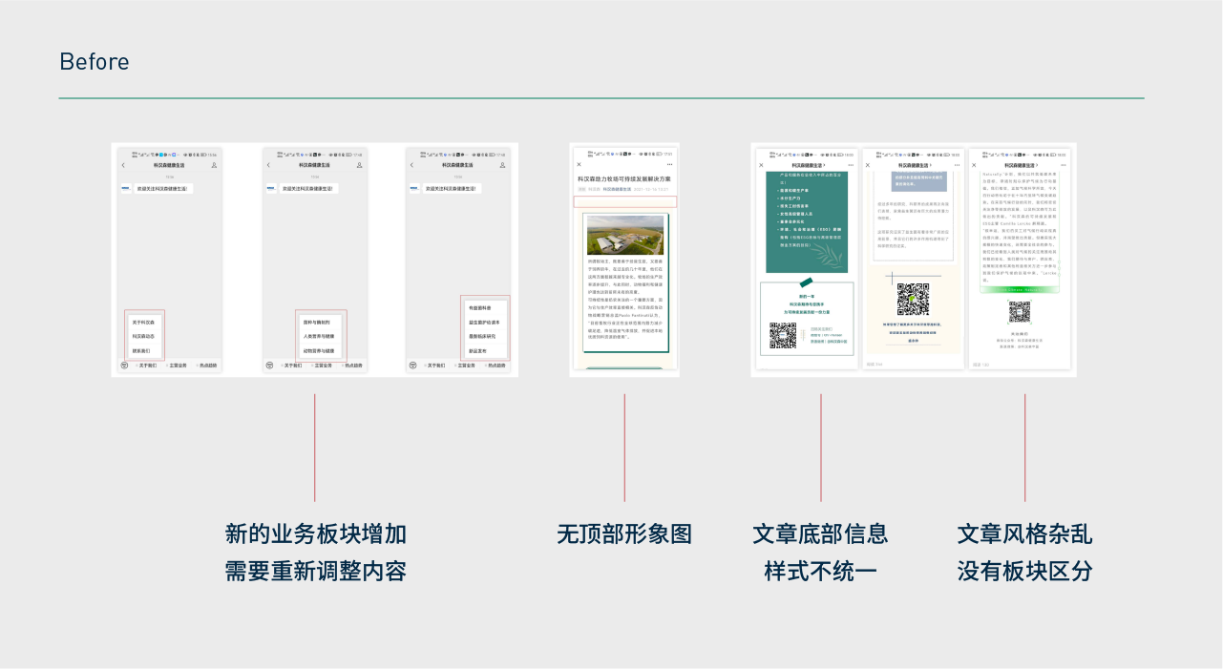Click article title 科汉森助力牧场可持续发展解决方案

[624, 178]
